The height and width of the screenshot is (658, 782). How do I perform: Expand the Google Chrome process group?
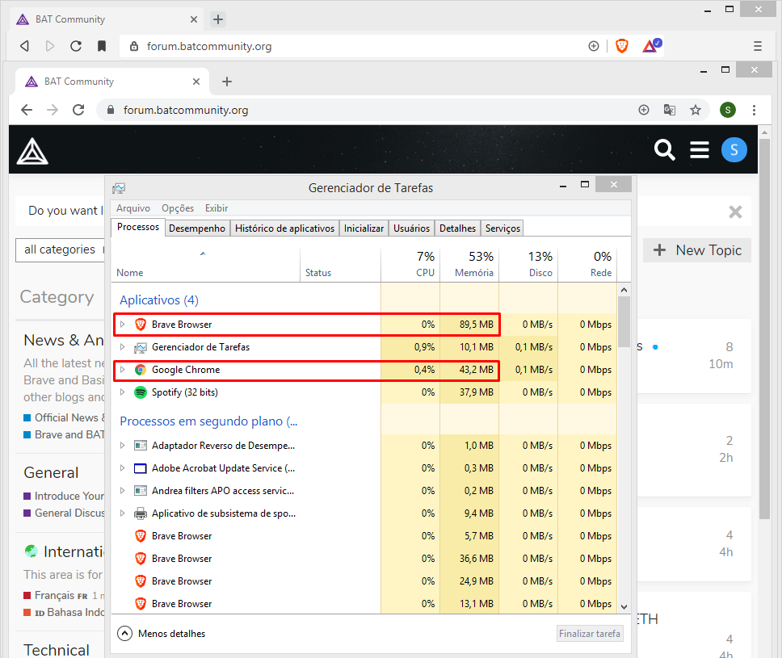tap(123, 370)
